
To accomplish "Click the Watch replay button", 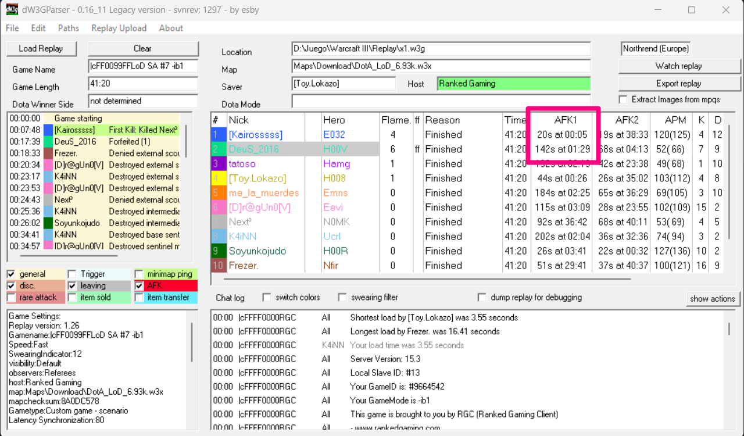I will coord(679,66).
